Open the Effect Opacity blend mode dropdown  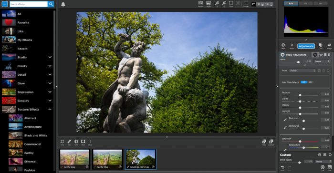click(323, 162)
